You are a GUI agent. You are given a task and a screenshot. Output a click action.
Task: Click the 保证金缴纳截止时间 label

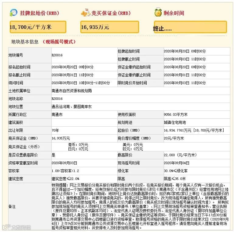(x=134, y=75)
